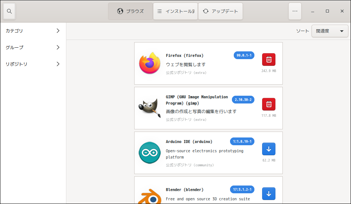Remove Firefox with the trash button

pos(269,59)
